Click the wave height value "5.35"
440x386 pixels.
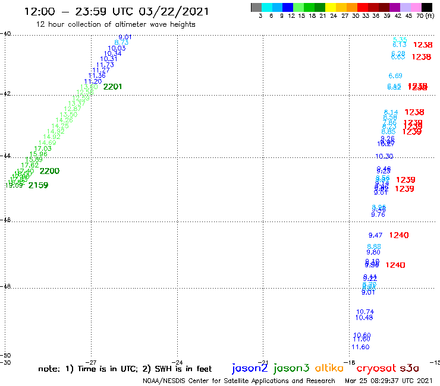point(400,40)
